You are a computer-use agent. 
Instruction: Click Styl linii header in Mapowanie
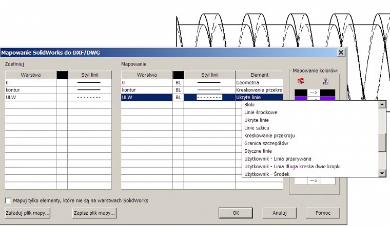[210, 75]
